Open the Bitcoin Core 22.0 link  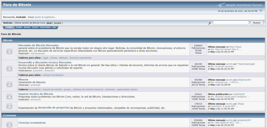click(49, 23)
